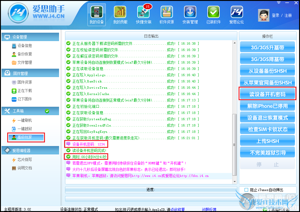Open 说明文档 in sidebar
This screenshot has height=212, width=300.
tap(22, 168)
